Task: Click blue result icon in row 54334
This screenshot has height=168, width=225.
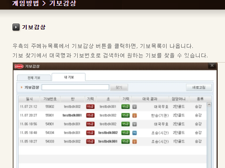Action: click(134, 133)
